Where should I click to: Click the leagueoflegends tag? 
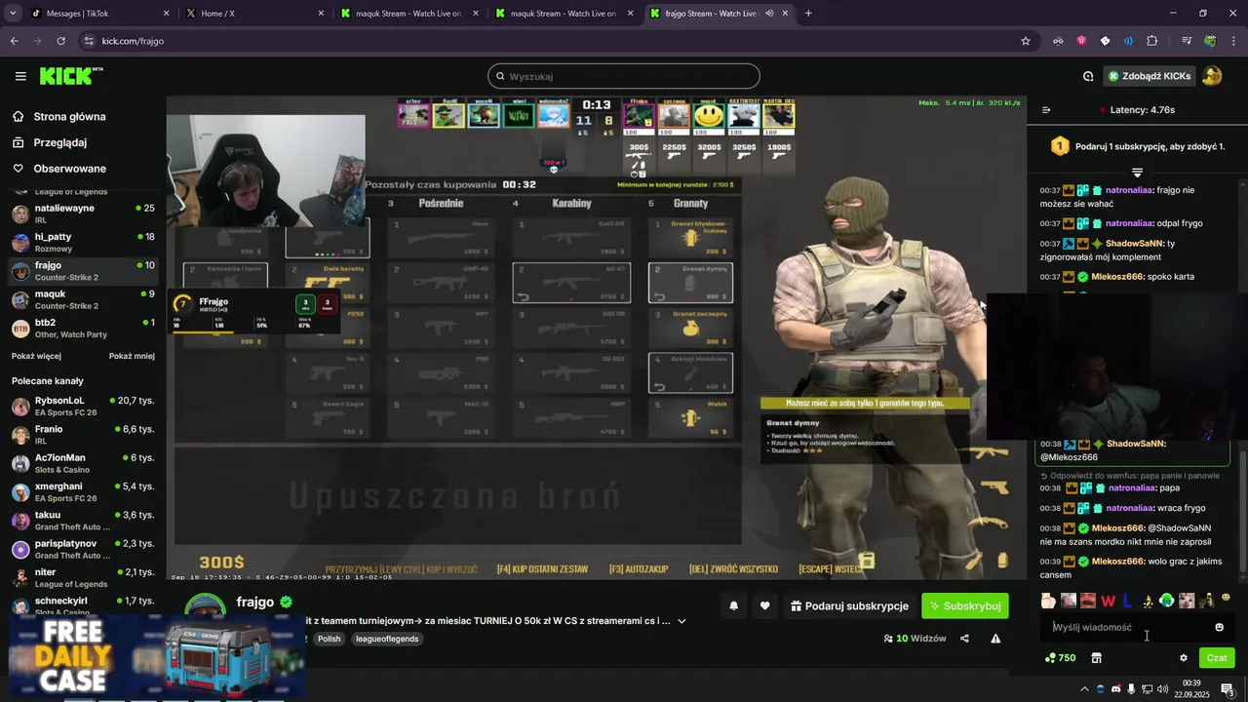click(x=387, y=639)
